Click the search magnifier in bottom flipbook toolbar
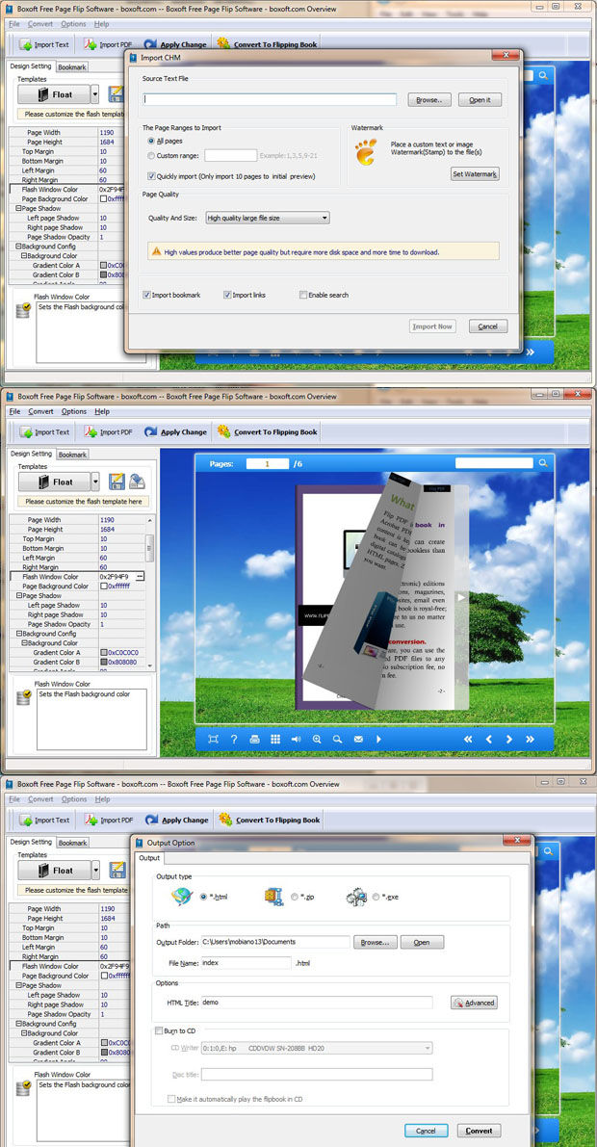Screen dimensions: 597x1147 tap(337, 740)
